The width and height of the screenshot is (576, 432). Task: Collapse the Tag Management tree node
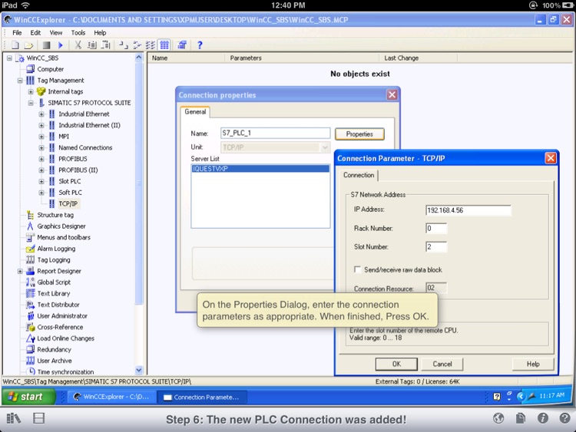coord(21,81)
